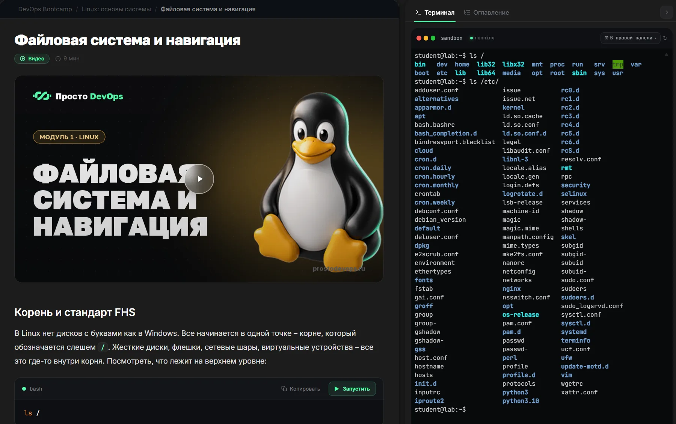The image size is (676, 424).
Task: Click "sbin" in the root listing
Action: pyautogui.click(x=579, y=73)
